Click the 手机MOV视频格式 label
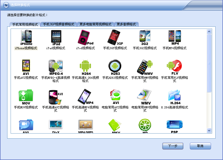This screenshot has height=160, width=223. pos(26,107)
